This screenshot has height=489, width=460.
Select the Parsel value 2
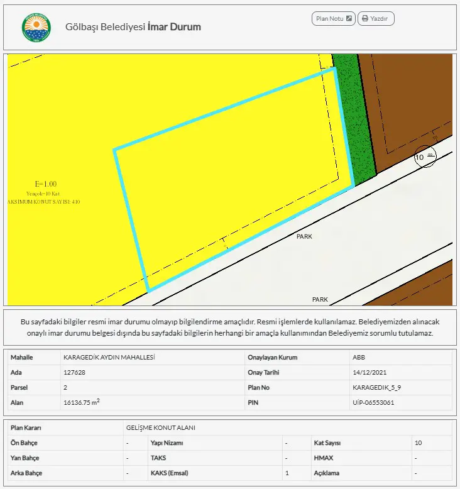(65, 387)
